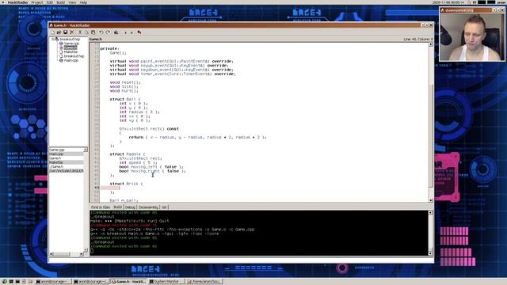The height and width of the screenshot is (285, 507).
Task: Click the build output terminal area
Action: 259,233
